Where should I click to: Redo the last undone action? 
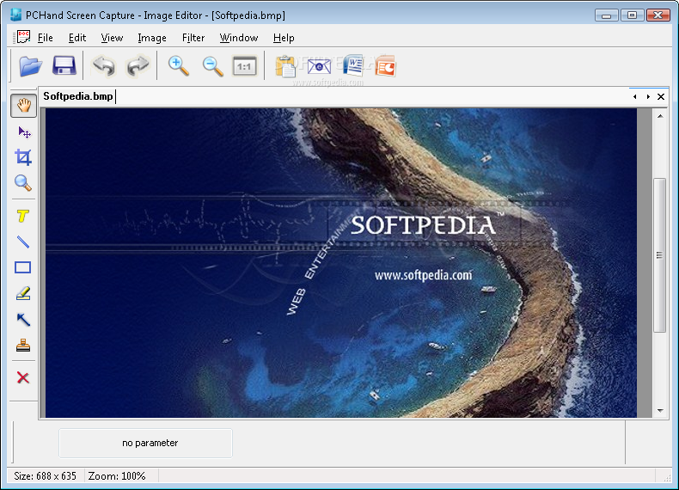click(x=138, y=66)
